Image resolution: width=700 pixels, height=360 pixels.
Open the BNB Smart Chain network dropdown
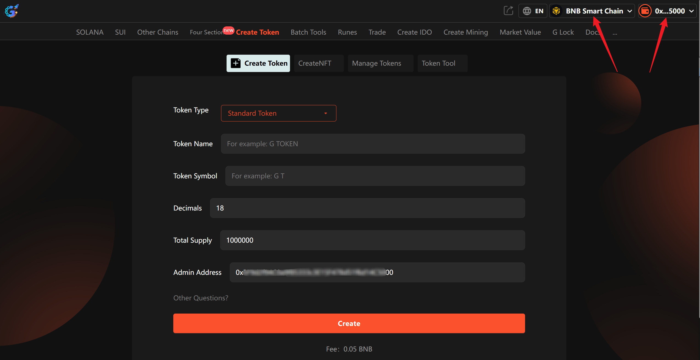[594, 11]
